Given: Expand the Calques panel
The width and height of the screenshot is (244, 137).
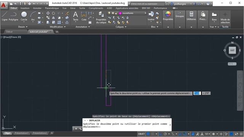Looking at the screenshot, I should [x=121, y=27].
